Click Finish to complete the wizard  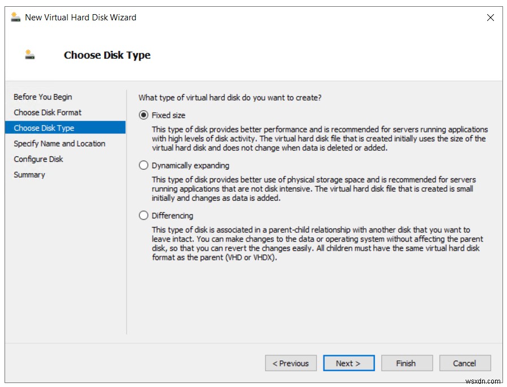(x=407, y=363)
